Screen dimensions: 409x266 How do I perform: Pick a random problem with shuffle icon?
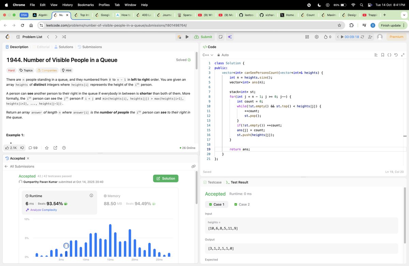[x=64, y=37]
